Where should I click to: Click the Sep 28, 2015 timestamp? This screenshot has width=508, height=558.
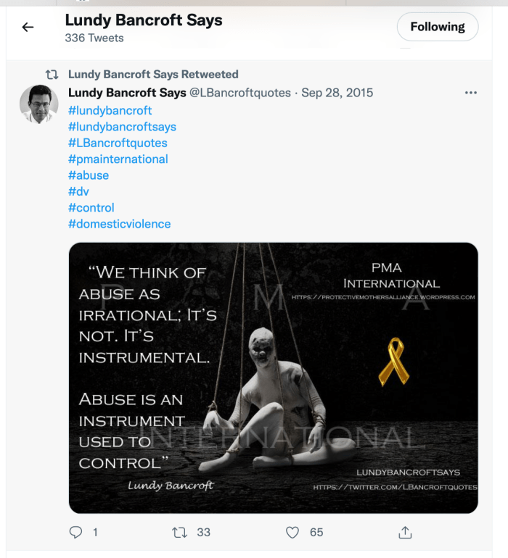[337, 93]
